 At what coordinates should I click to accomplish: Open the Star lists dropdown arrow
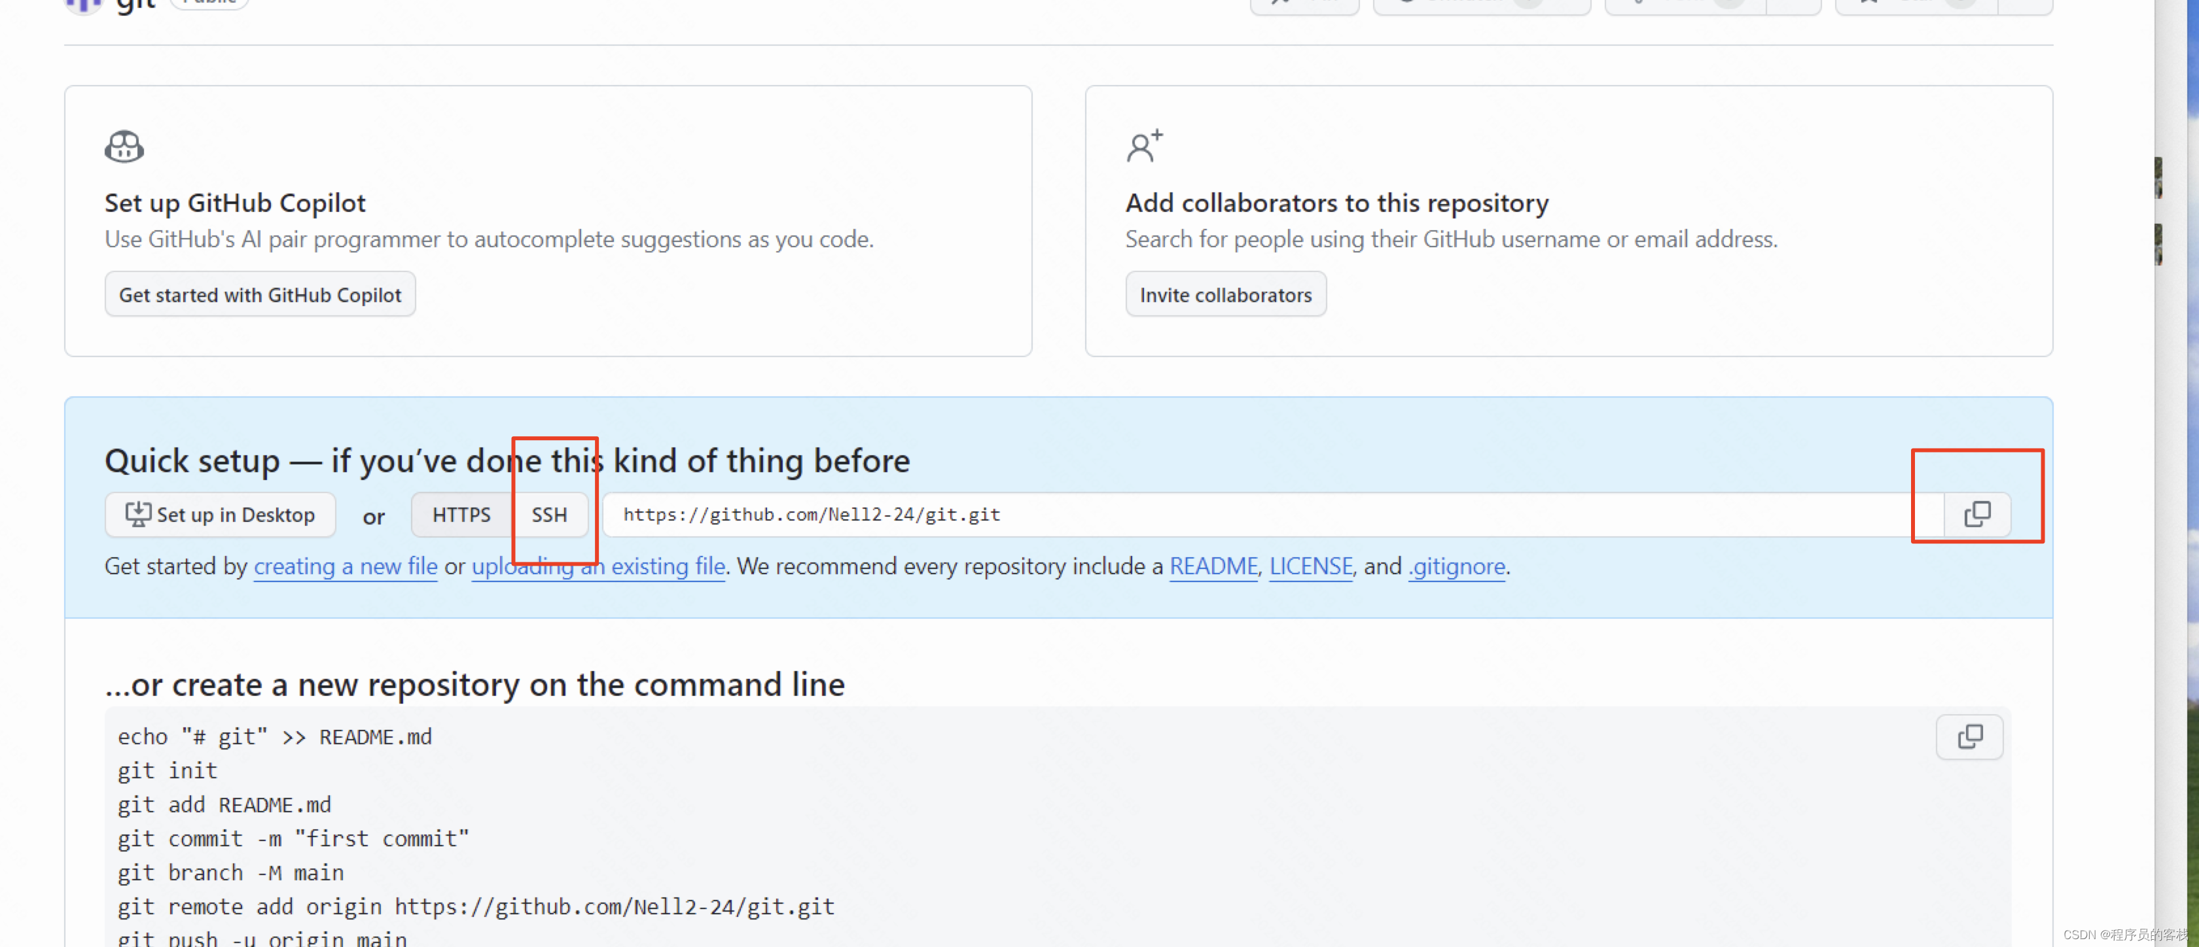[x=2025, y=5]
